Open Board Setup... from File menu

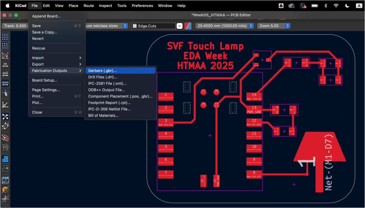point(45,80)
